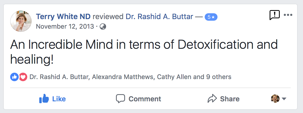
Task: Expand the comment-as profile selector arrow
Action: (284, 99)
